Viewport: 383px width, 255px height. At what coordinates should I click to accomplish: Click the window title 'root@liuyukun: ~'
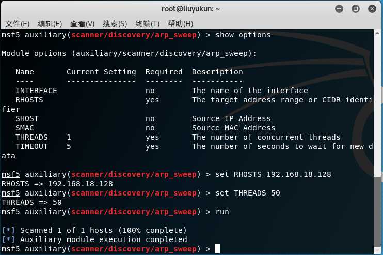point(190,9)
